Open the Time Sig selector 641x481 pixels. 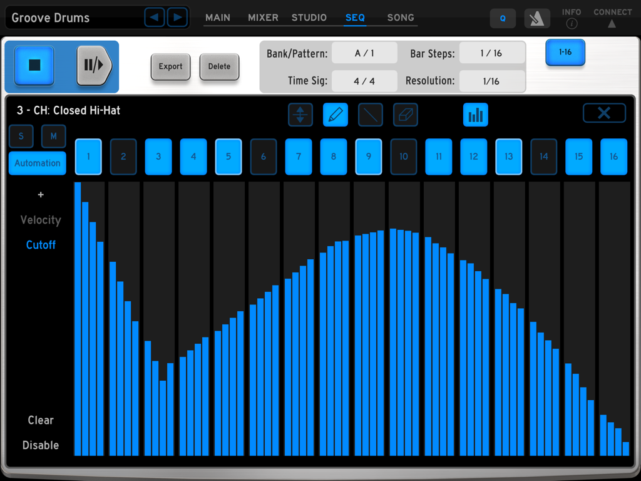[x=364, y=81]
